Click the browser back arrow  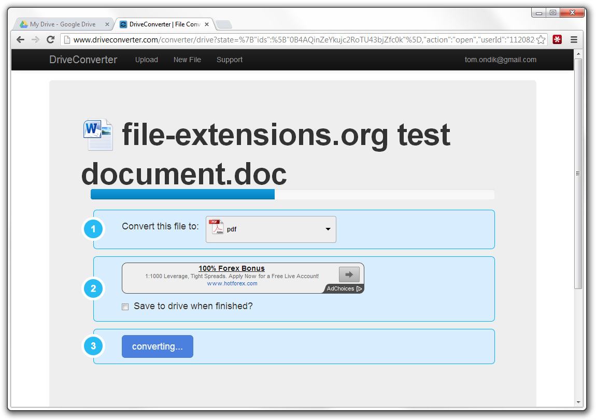pos(21,39)
